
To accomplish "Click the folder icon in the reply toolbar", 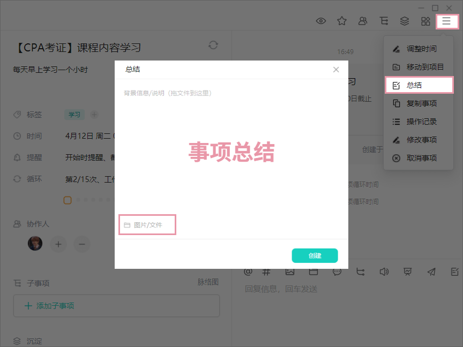I will click(x=313, y=271).
